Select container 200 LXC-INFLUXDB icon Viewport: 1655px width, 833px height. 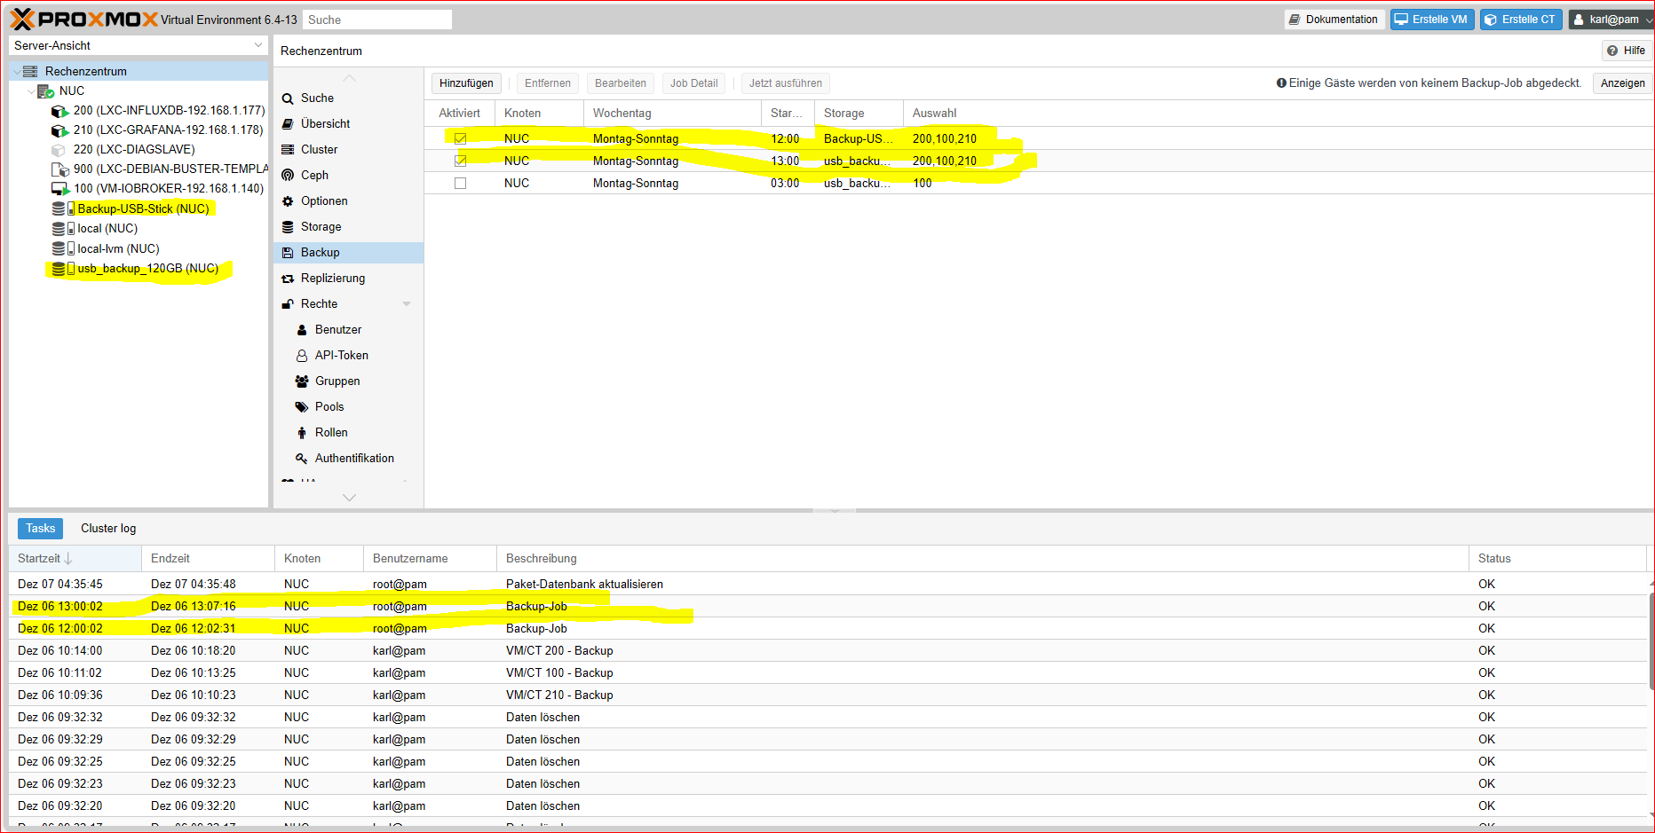[x=59, y=111]
